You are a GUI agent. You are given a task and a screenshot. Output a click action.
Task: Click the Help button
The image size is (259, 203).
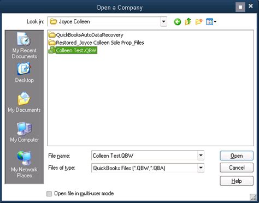(x=237, y=181)
